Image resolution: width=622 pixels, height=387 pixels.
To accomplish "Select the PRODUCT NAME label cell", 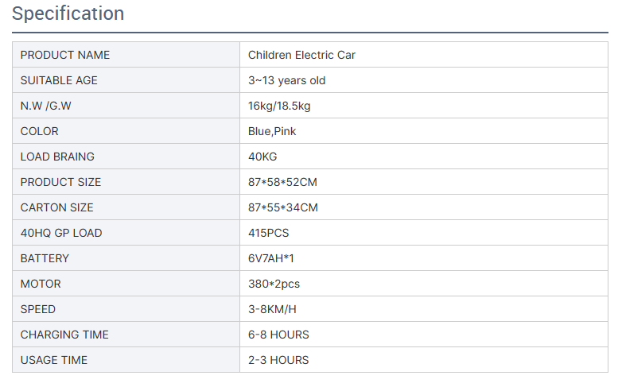I will point(65,55).
